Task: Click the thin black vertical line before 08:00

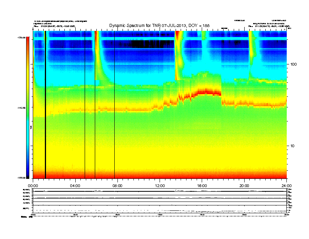Action: click(x=114, y=105)
